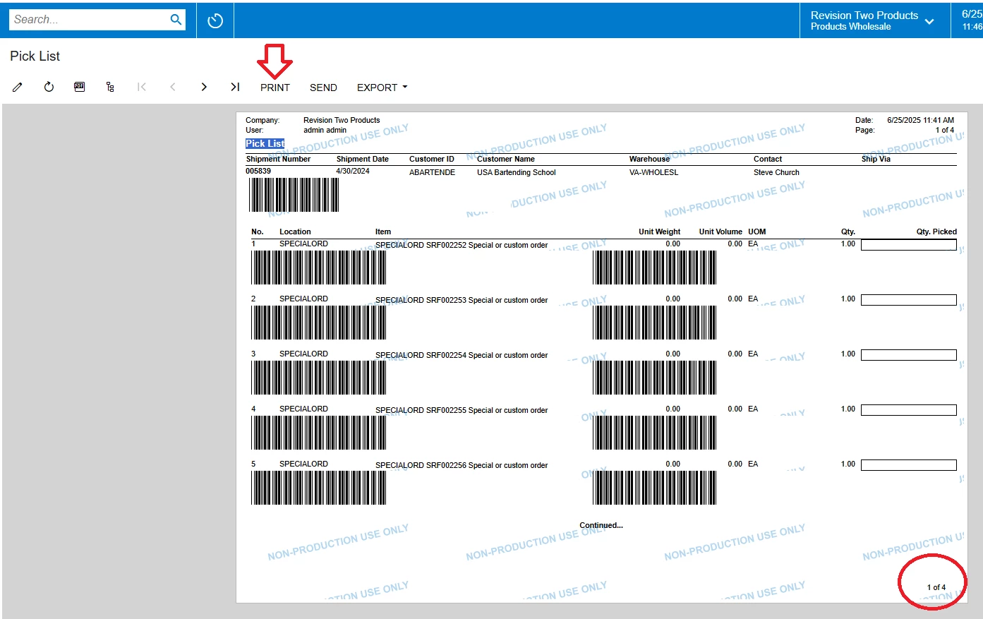Click item SRF002252 description text
This screenshot has height=619, width=983.
coord(462,245)
